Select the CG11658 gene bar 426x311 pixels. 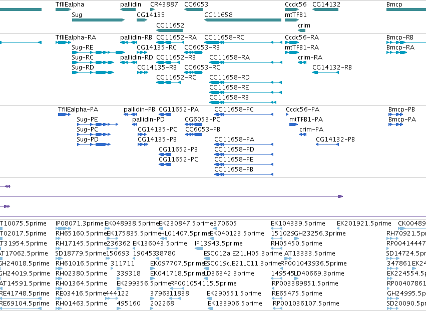(243, 20)
